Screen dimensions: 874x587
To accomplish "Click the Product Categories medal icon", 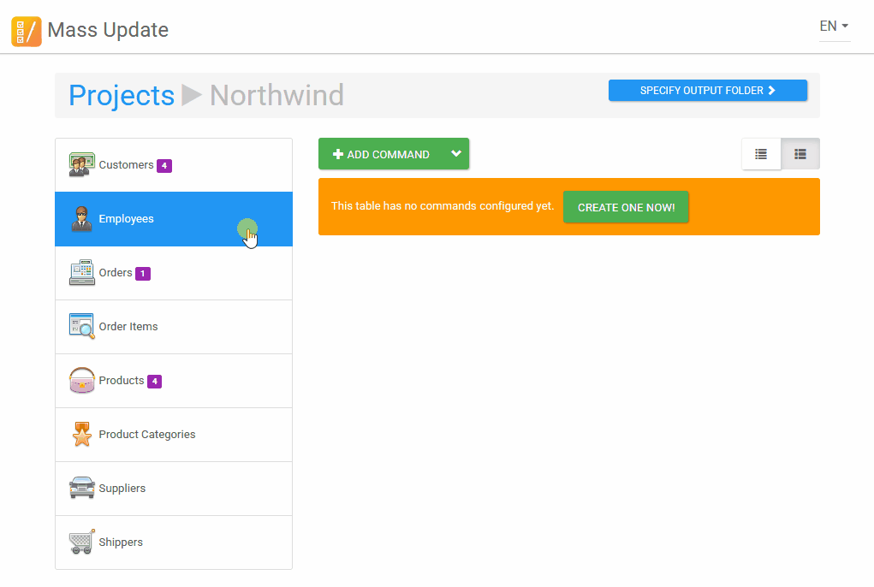I will click(81, 435).
